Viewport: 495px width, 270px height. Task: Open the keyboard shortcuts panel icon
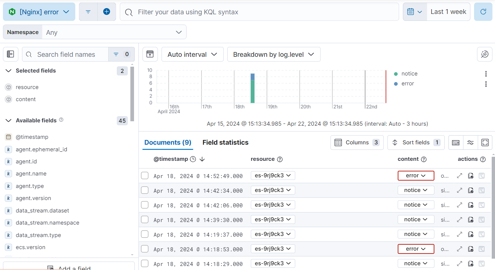pos(456,143)
